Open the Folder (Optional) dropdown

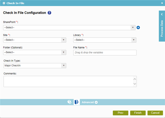pos(35,52)
